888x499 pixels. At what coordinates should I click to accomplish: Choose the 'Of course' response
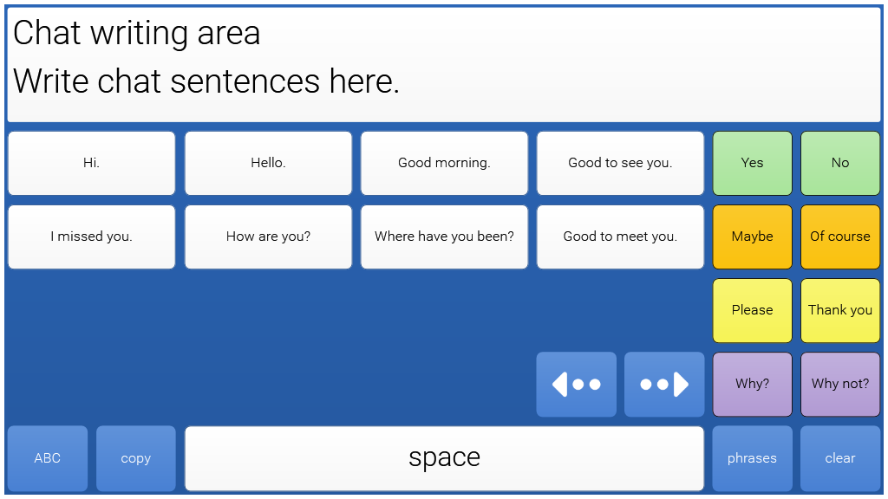point(839,237)
